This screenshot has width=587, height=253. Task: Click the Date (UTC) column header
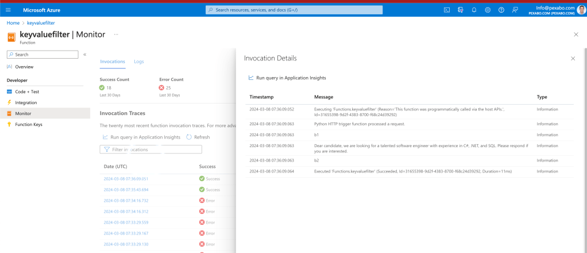(x=115, y=166)
